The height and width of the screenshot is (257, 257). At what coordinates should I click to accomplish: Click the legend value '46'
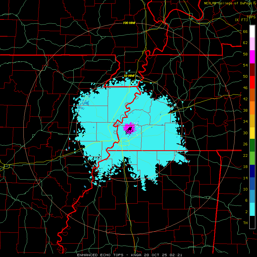(245, 88)
